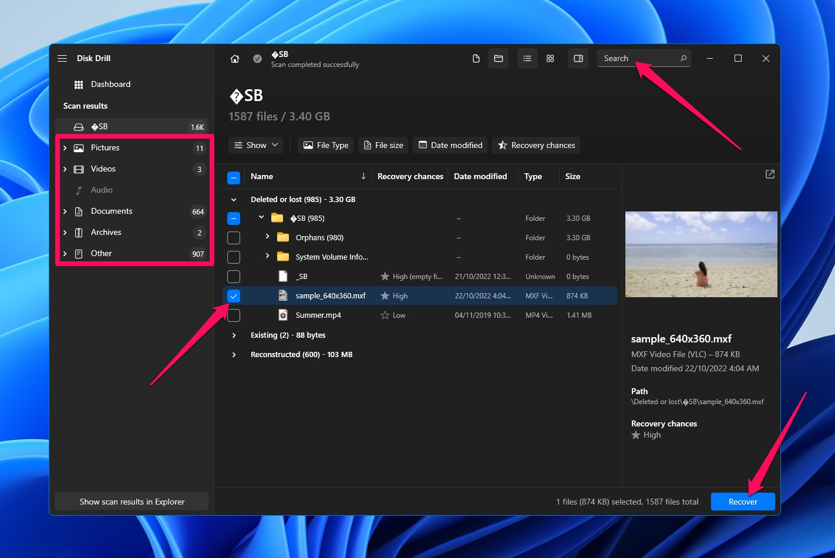The height and width of the screenshot is (558, 835).
Task: Expand the Orphans (980) folder
Action: pyautogui.click(x=267, y=237)
